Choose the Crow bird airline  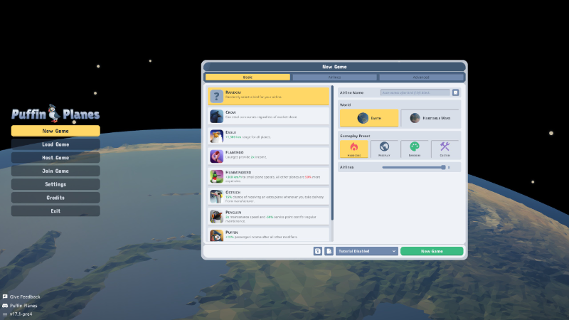[269, 116]
